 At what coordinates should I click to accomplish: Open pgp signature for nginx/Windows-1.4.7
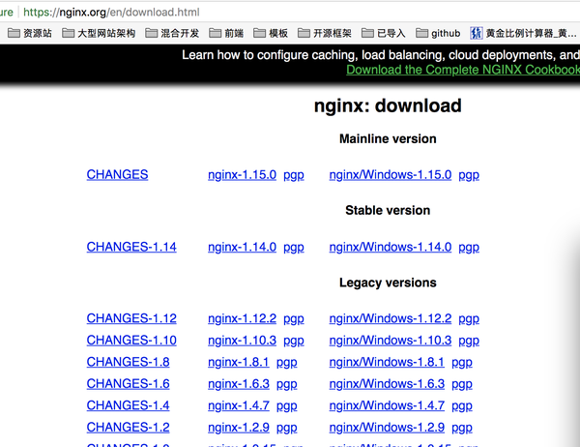(462, 406)
